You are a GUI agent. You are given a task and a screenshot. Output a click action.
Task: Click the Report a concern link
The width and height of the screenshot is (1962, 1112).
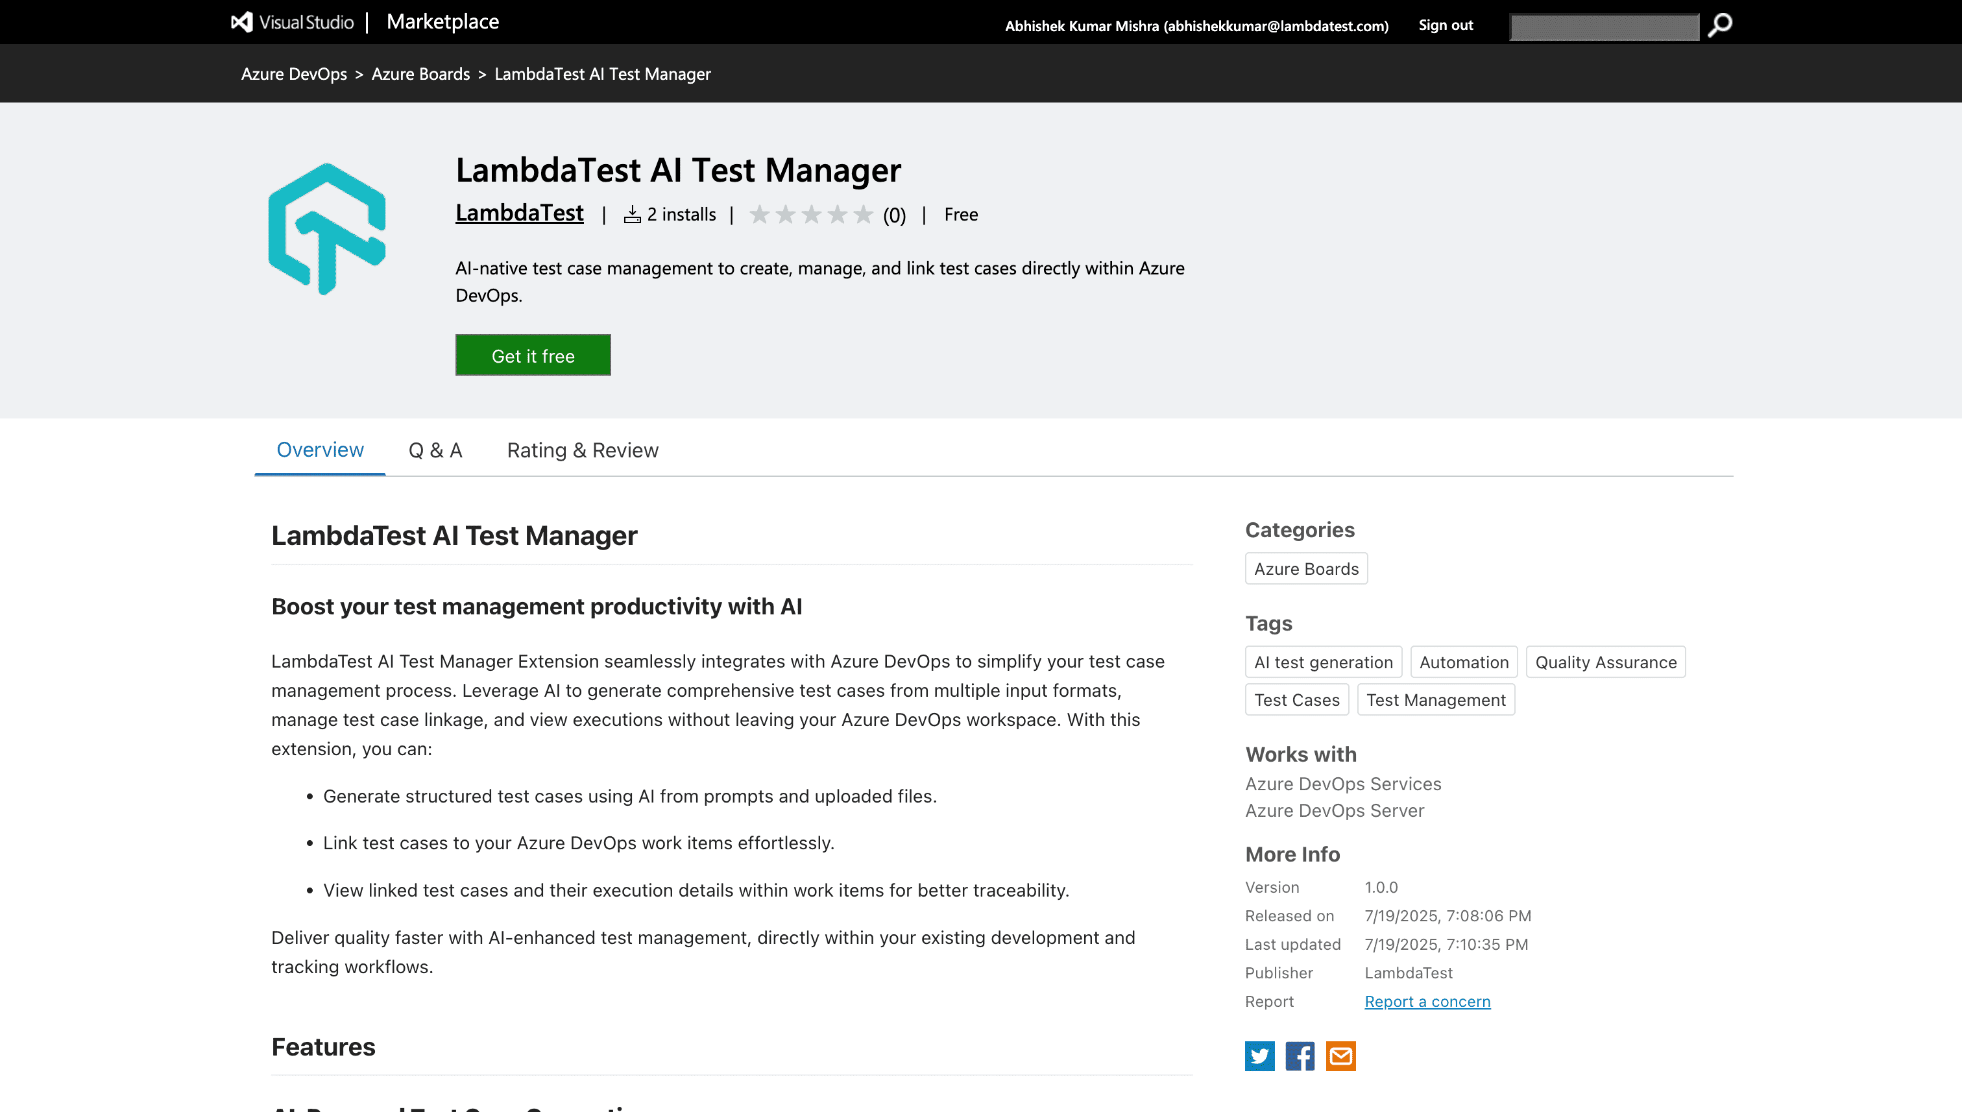(x=1427, y=1001)
